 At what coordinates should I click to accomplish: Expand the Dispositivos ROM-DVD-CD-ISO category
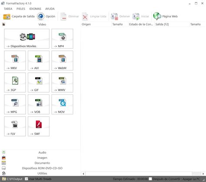coord(40,168)
